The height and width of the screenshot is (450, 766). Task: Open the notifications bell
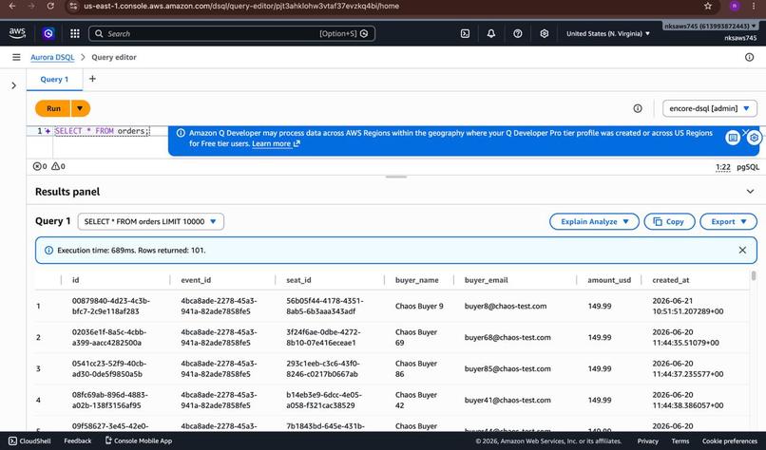[491, 33]
